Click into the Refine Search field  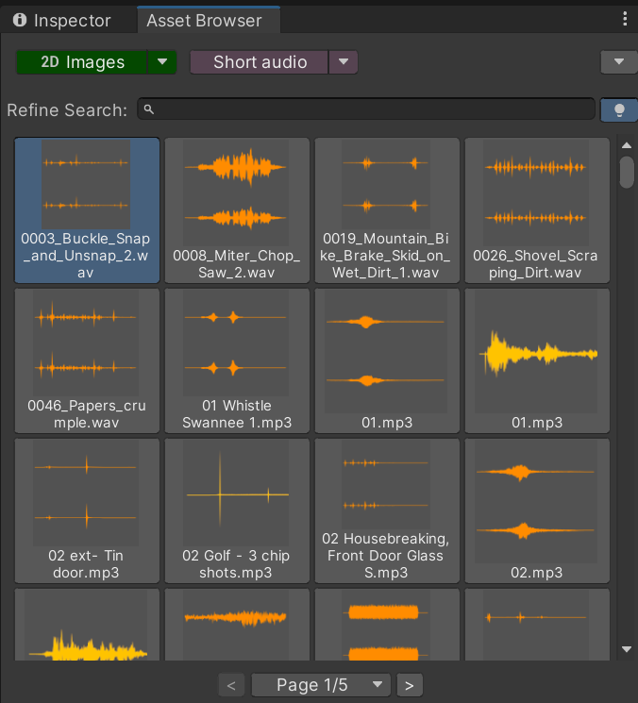coord(366,109)
